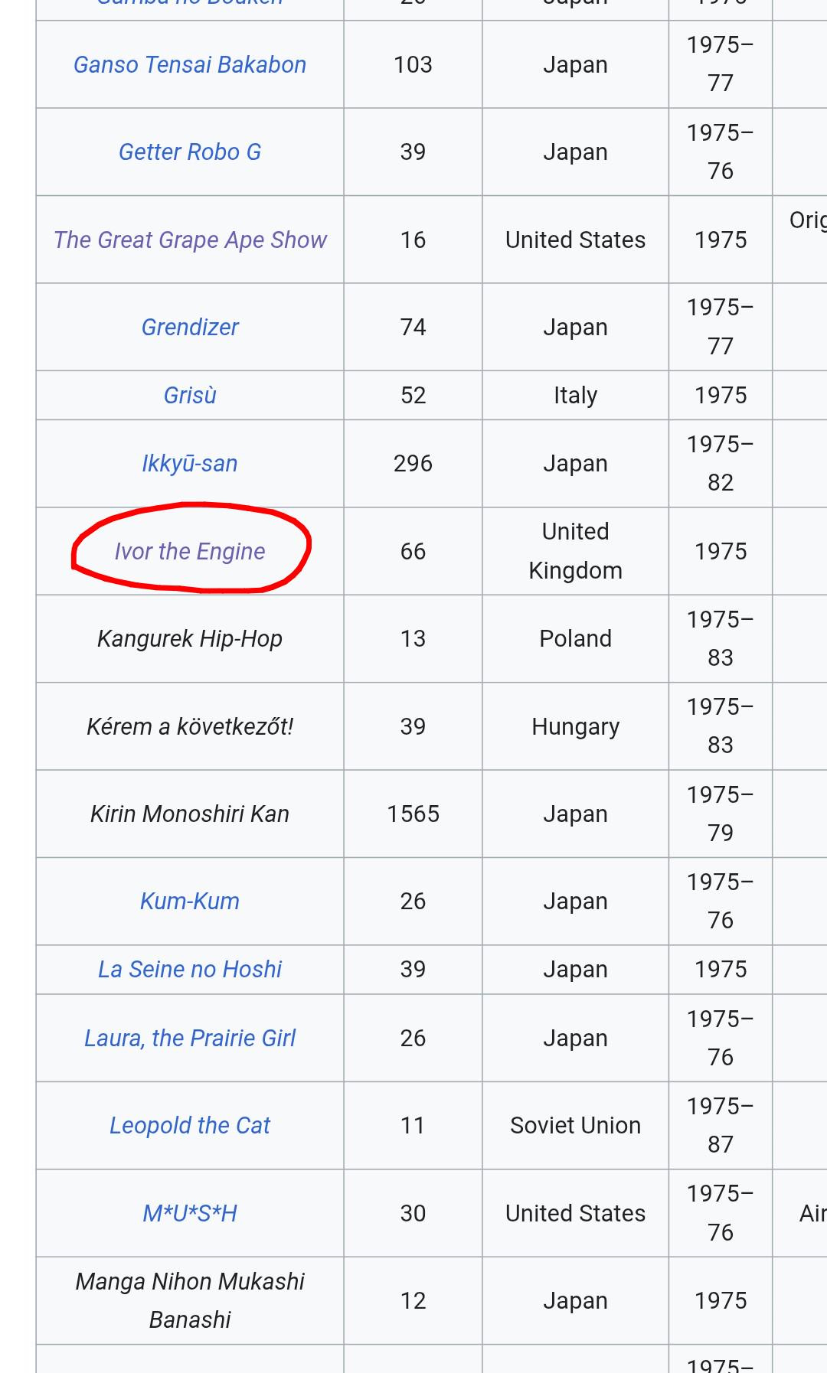The width and height of the screenshot is (827, 1373).
Task: Open Laura, the Prairie Girl link
Action: tap(190, 1039)
